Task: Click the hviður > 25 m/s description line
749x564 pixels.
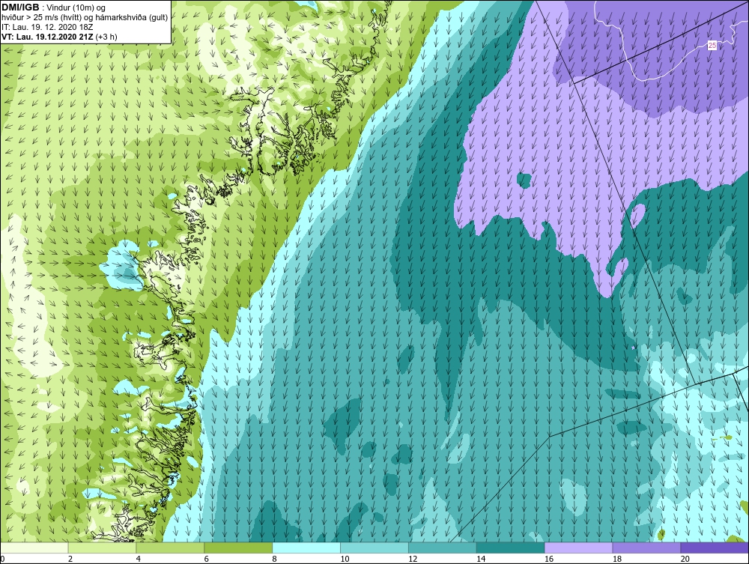Action: (x=85, y=18)
